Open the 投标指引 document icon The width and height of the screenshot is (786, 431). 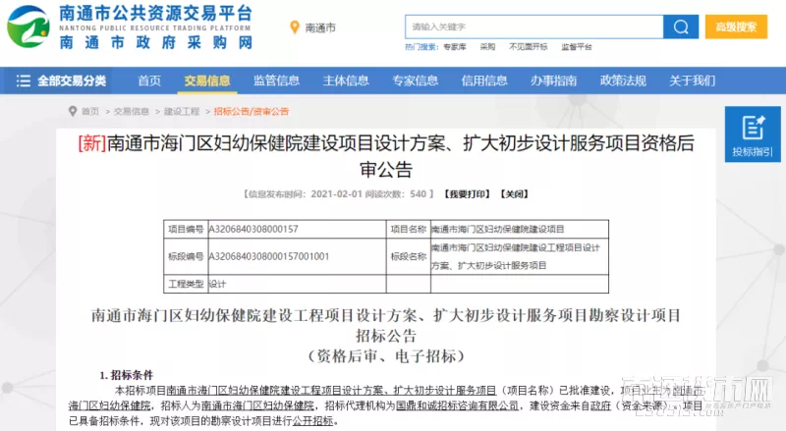(753, 128)
